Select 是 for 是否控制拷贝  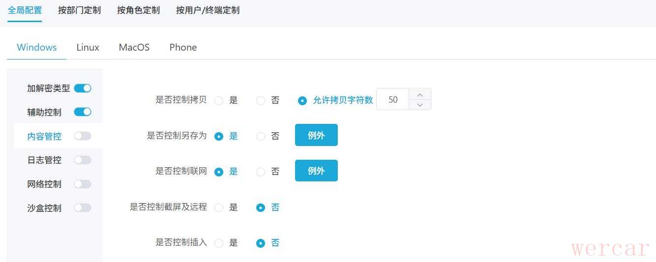219,101
